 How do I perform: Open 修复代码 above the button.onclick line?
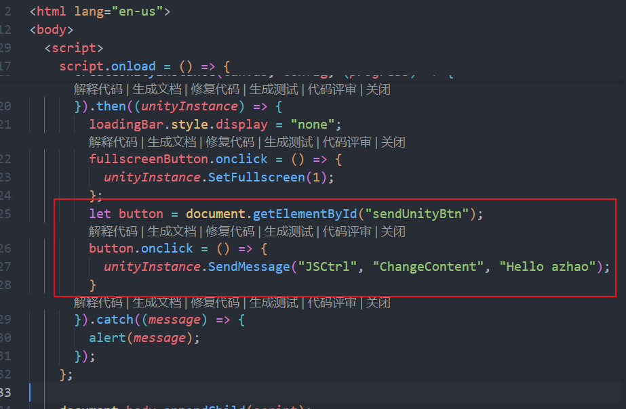tap(230, 231)
